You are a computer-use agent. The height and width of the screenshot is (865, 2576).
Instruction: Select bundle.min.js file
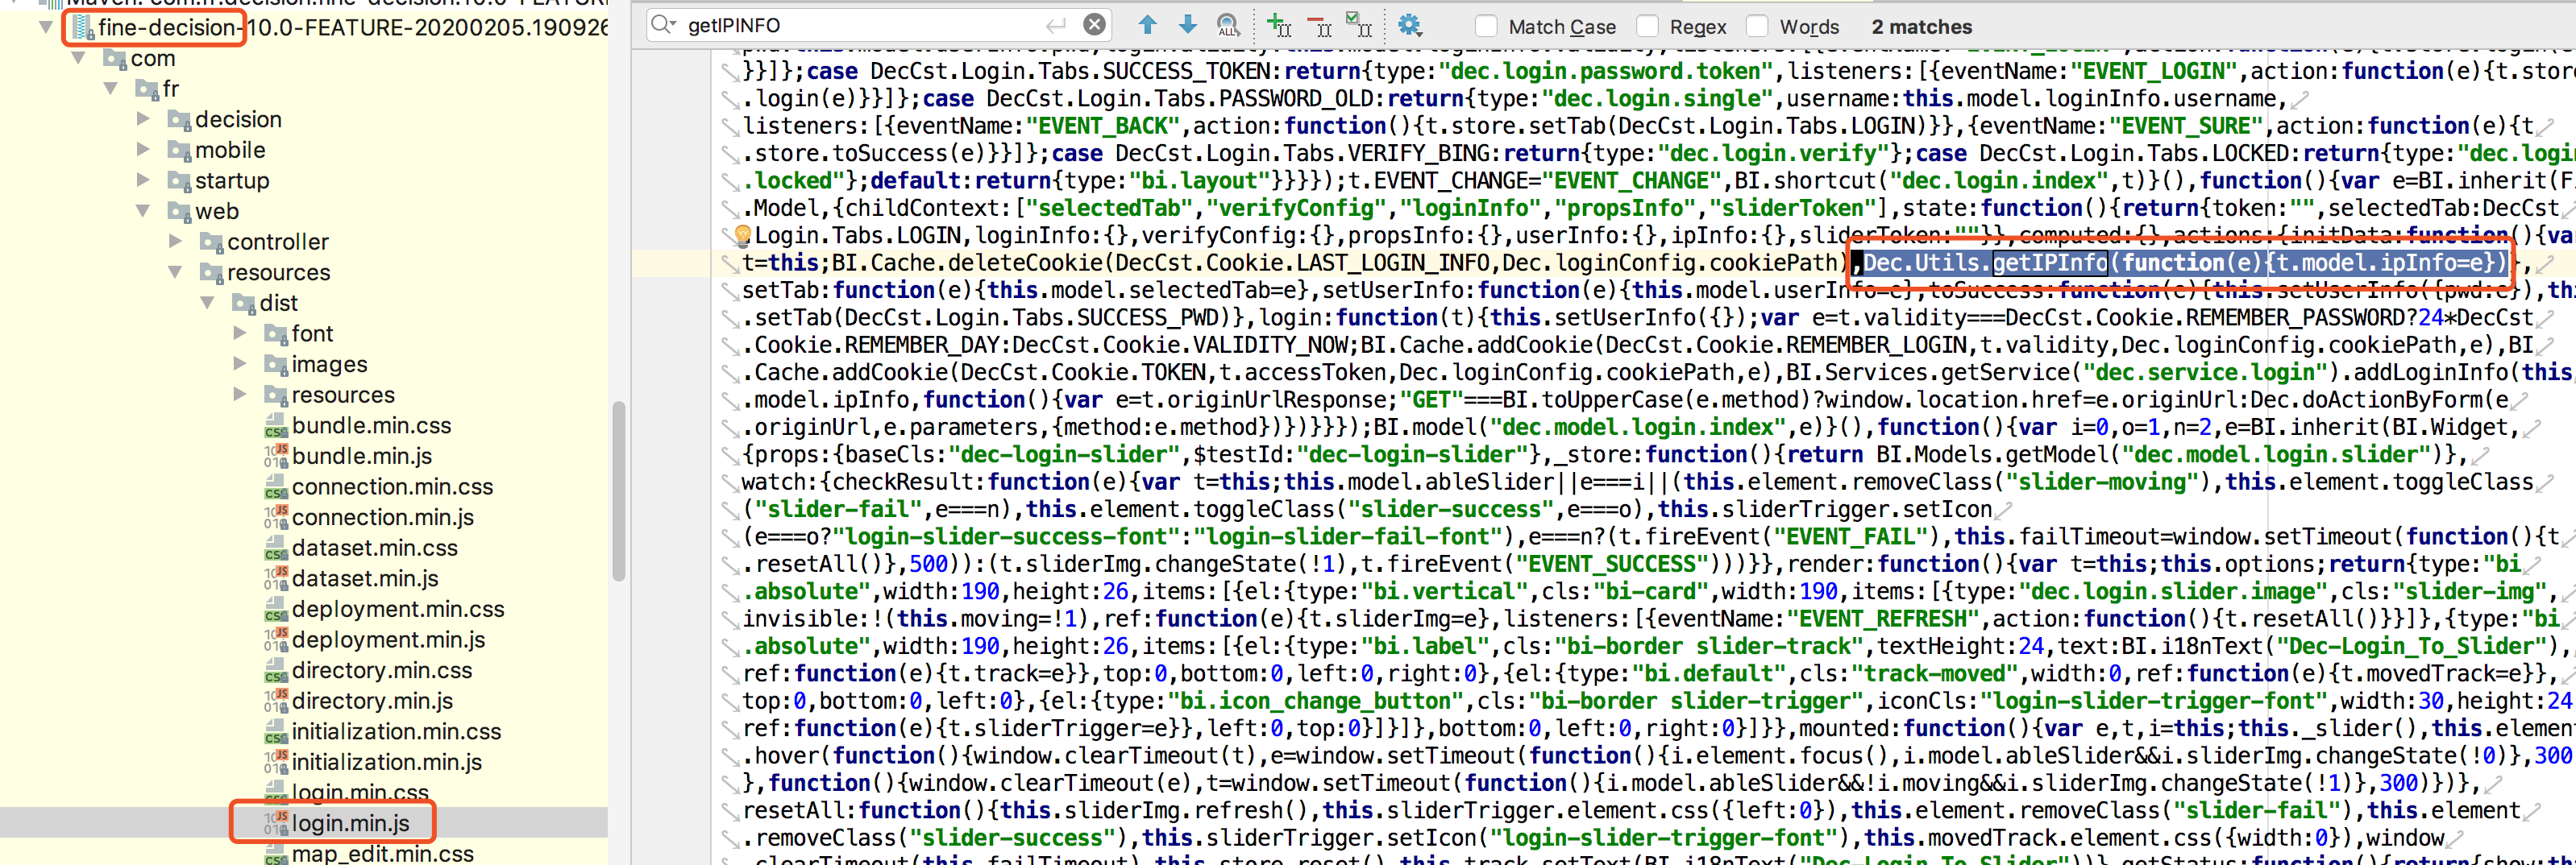click(x=362, y=456)
